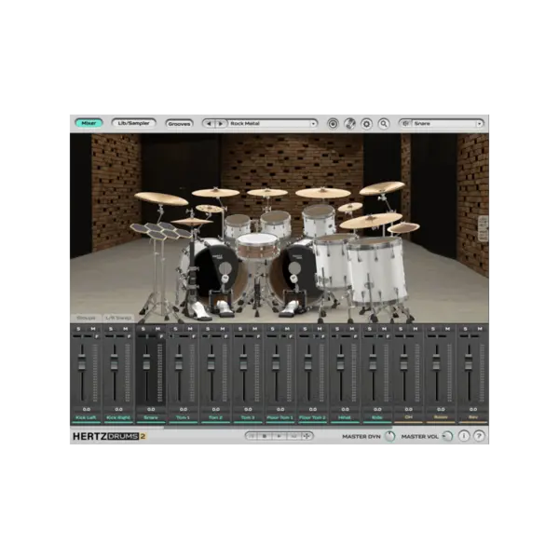Mute the Tom 1 channel
Viewport: 559px width, 559px height.
pyautogui.click(x=190, y=329)
